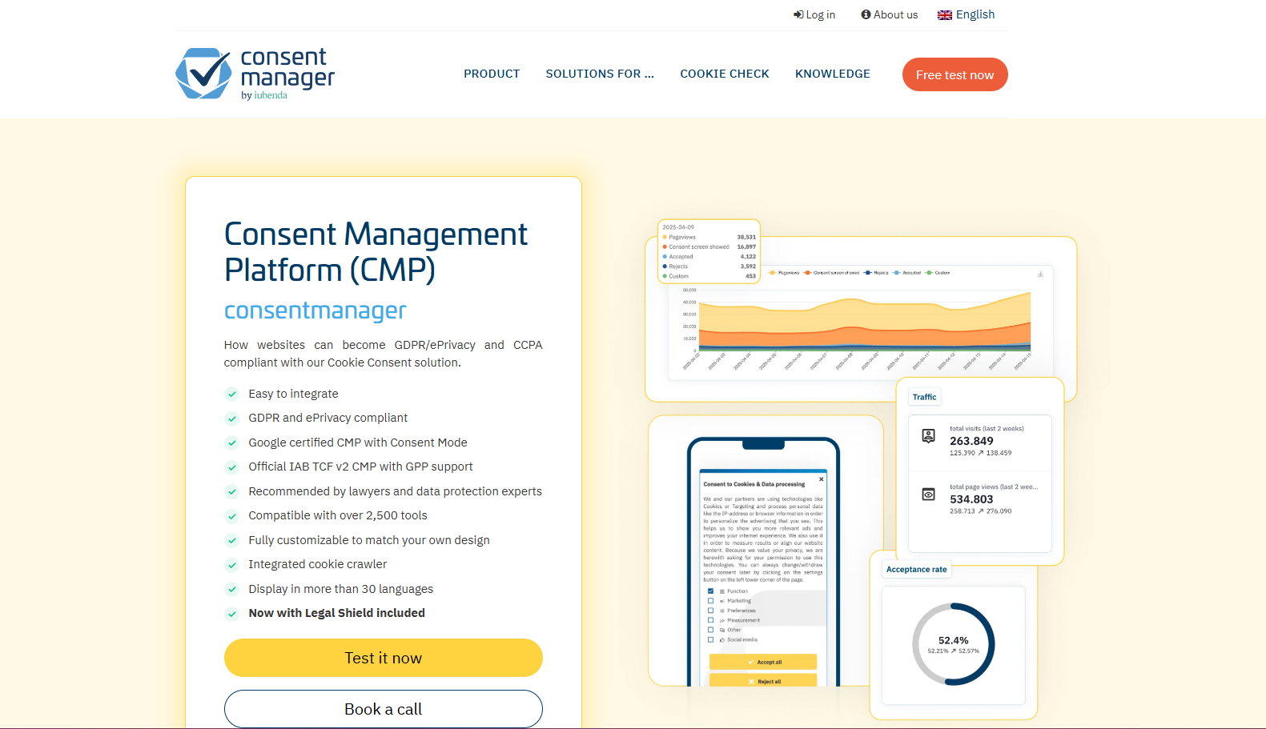Click the checkmark beside Google certified CMP

coord(232,443)
